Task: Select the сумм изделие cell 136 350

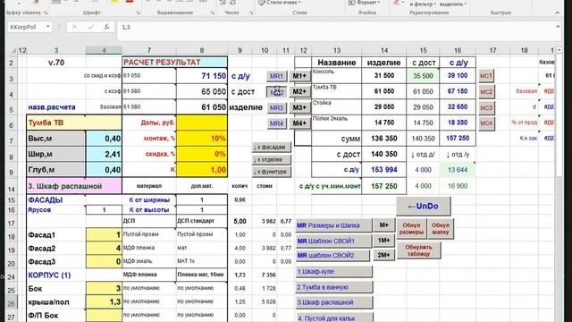Action: [383, 139]
